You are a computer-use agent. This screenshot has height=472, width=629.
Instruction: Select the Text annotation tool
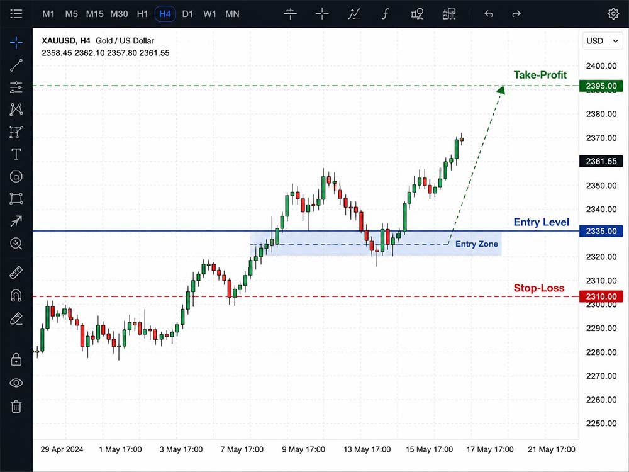pos(16,154)
